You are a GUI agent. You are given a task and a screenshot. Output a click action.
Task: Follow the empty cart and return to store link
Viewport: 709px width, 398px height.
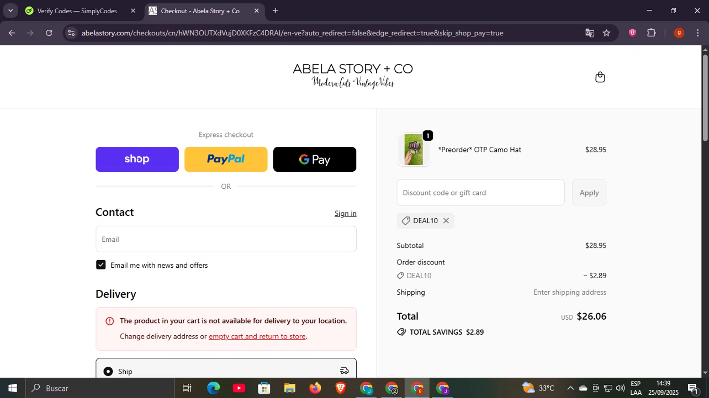click(x=257, y=336)
